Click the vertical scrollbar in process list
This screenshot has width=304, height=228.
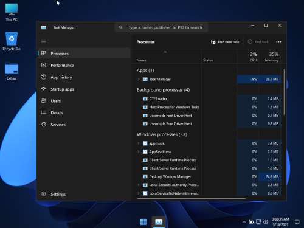284,92
